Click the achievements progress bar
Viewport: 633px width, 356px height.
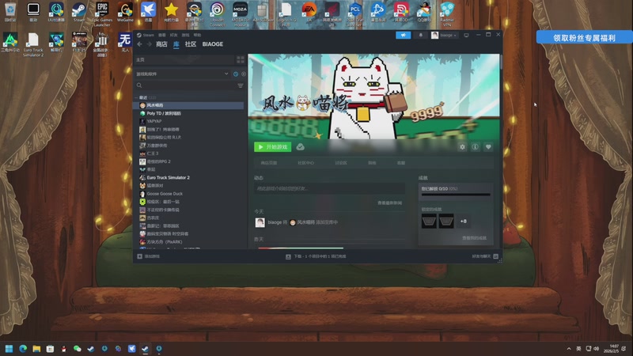[x=456, y=195]
